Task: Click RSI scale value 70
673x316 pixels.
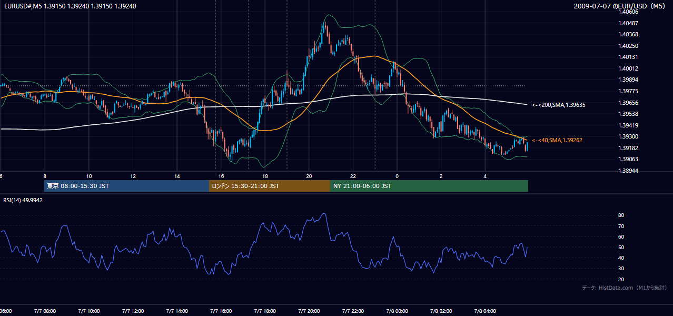Action: pos(621,226)
